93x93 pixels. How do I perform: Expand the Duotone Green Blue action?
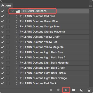click(17, 21)
